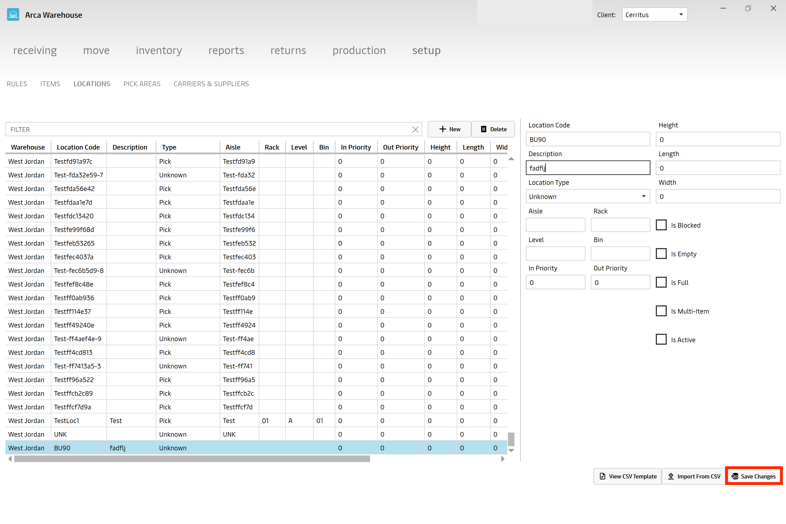Open the receiving menu
Image resolution: width=786 pixels, height=524 pixels.
click(x=35, y=50)
